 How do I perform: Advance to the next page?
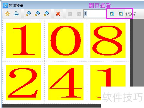coord(112,14)
